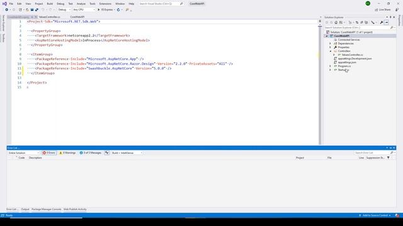Open the Build + IntelliSense dropdown
403x226 pixels.
coord(127,153)
